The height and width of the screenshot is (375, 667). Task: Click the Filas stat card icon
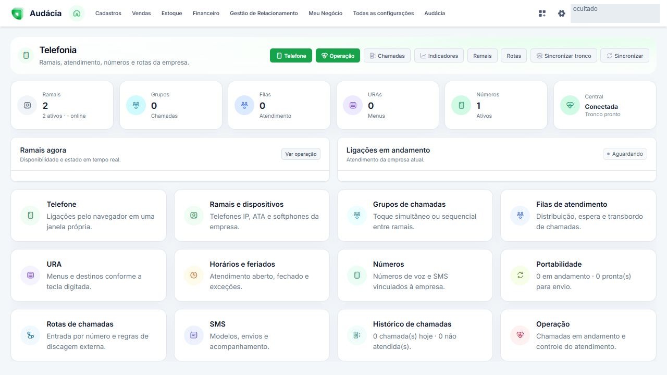244,105
